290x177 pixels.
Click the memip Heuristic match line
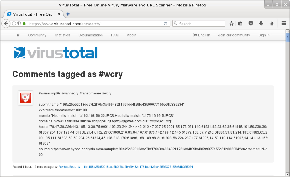(x=106, y=115)
